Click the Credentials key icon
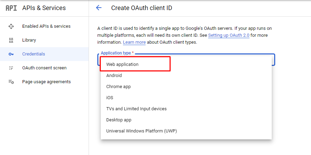Screen dimensions: 311x155 [11, 54]
